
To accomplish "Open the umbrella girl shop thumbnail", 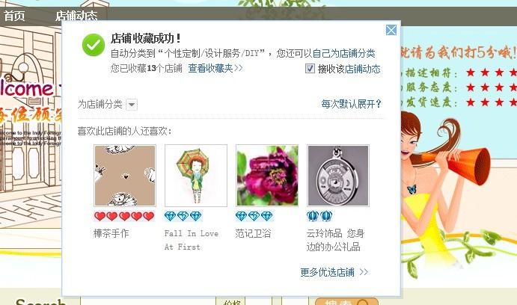I will tap(196, 176).
